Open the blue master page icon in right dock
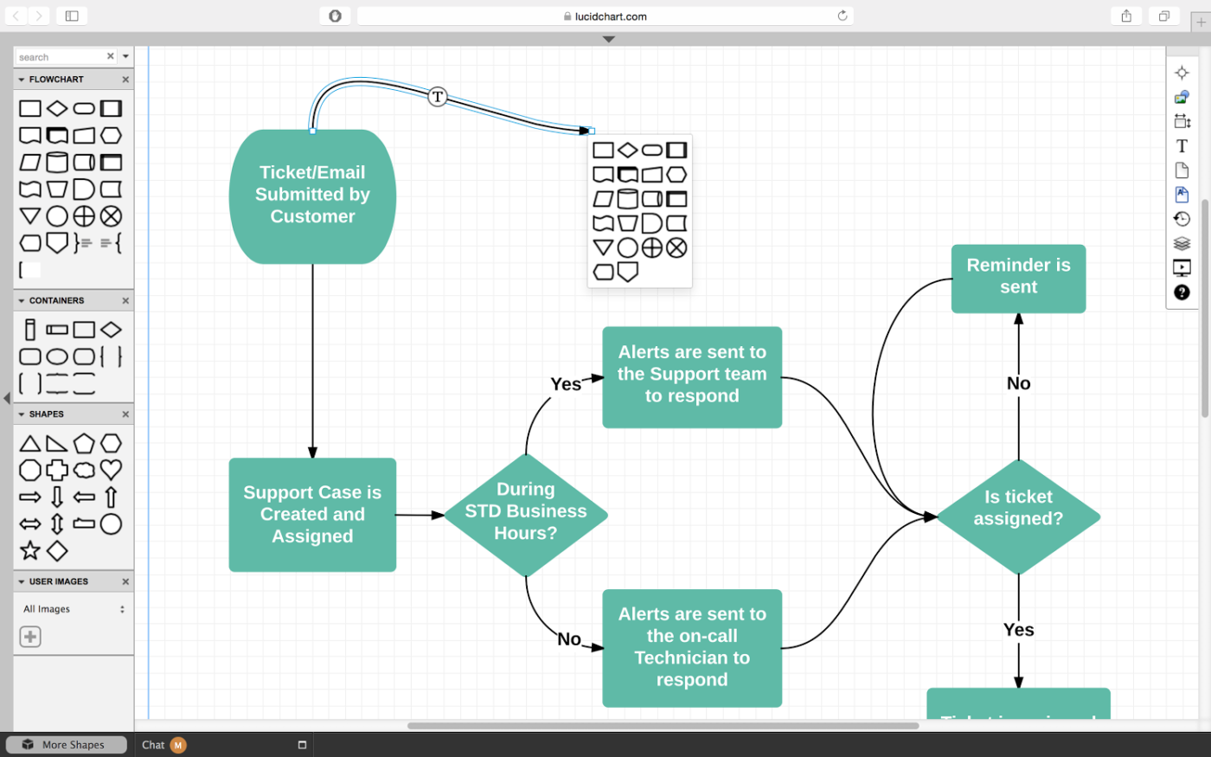1211x757 pixels. [1182, 195]
